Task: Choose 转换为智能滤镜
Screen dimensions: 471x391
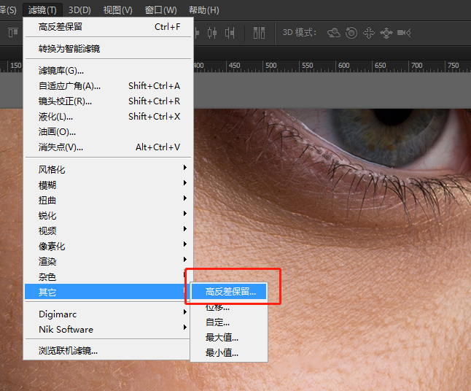Action: tap(108, 49)
